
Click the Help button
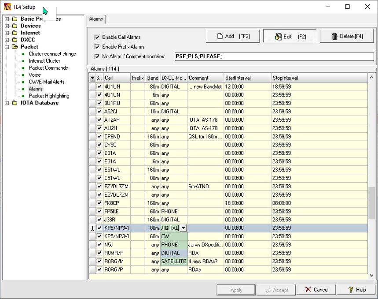[356, 290]
